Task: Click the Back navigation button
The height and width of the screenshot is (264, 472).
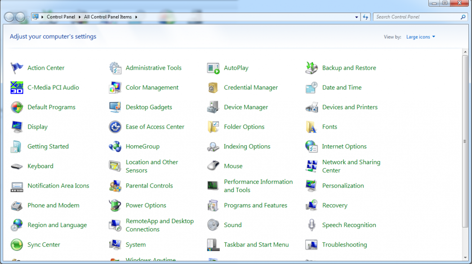Action: [x=9, y=17]
